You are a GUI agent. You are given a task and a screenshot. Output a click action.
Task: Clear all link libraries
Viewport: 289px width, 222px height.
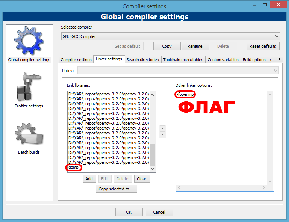click(x=142, y=179)
